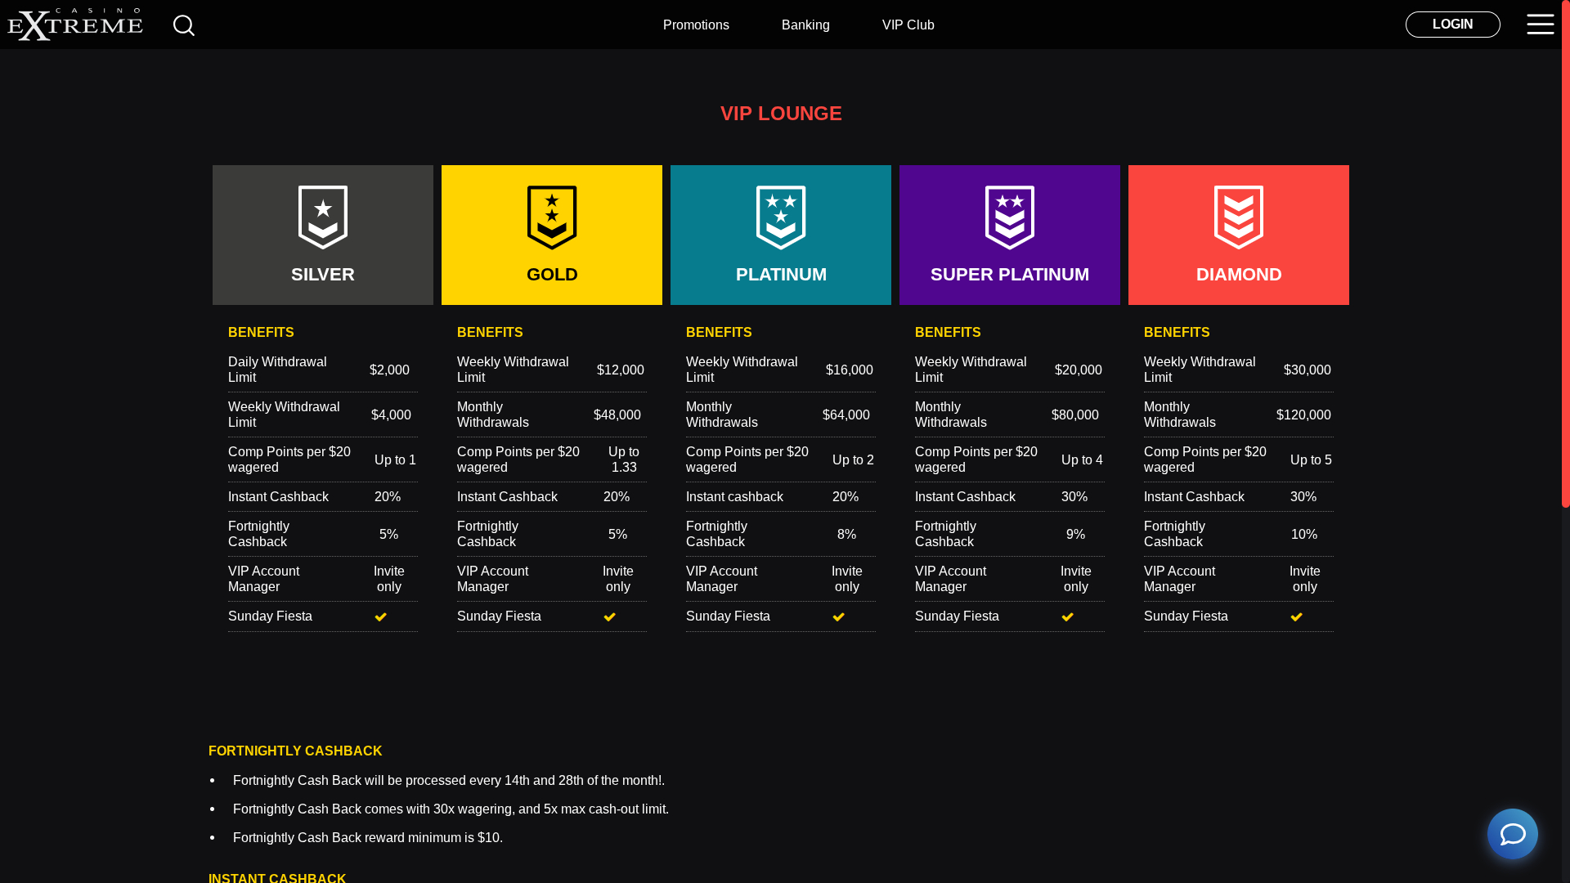Select the Super Platinum tier badge icon
This screenshot has width=1570, height=883.
click(1009, 217)
